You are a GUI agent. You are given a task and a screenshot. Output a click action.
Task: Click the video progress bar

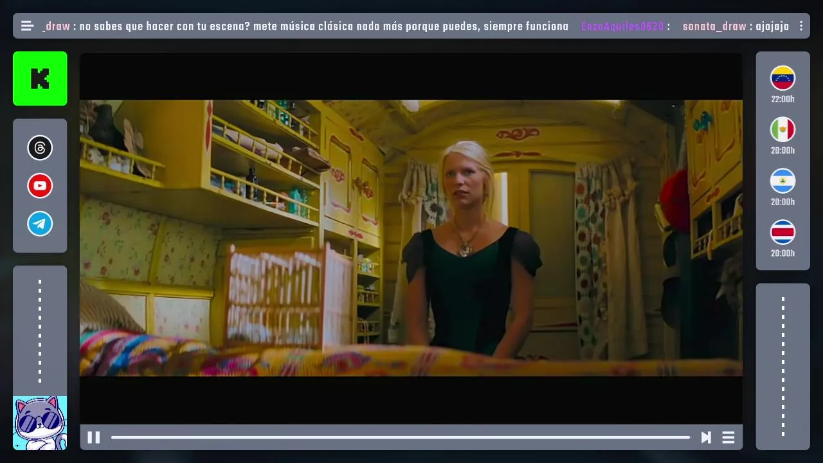pyautogui.click(x=401, y=437)
